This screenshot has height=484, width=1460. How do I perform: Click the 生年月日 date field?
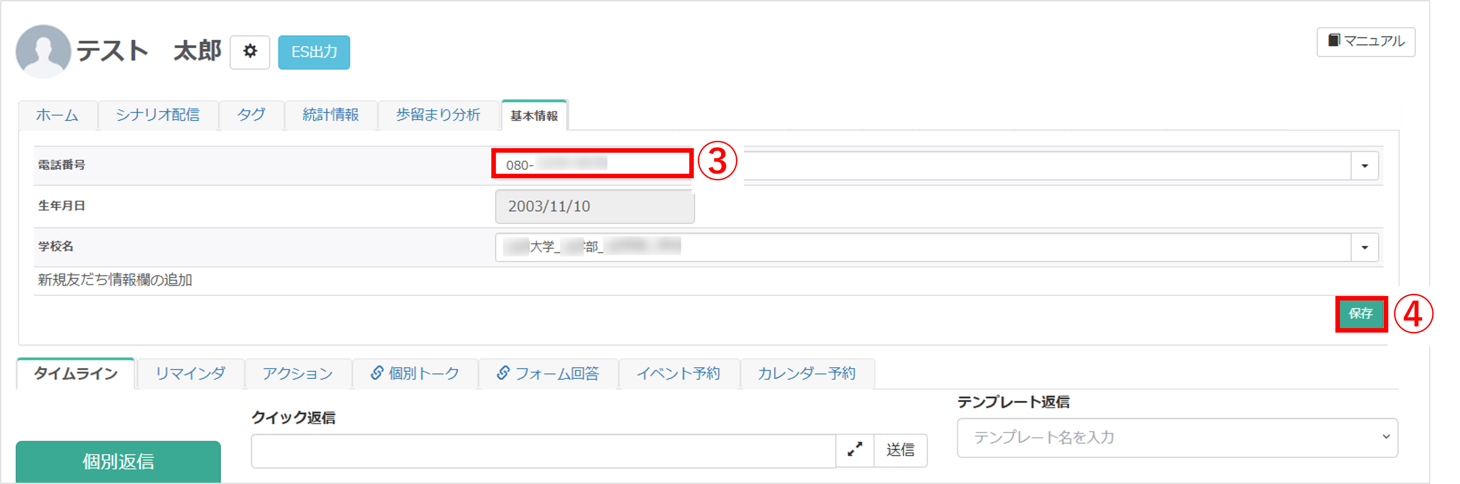point(594,207)
